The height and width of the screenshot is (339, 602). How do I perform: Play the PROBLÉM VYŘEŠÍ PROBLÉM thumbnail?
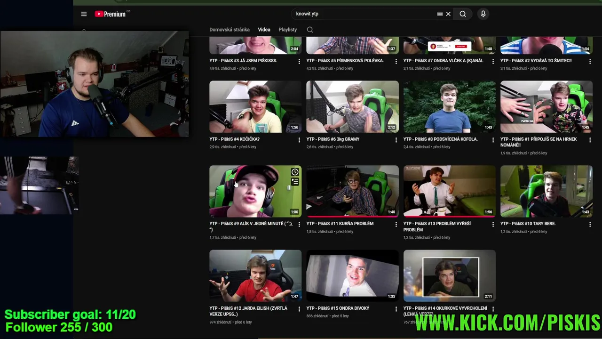click(x=449, y=191)
